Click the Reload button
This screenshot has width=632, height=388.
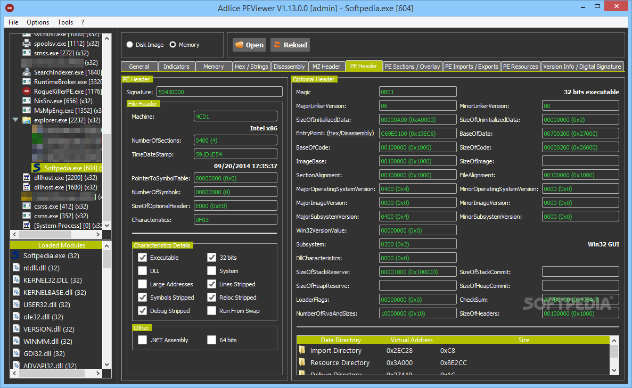click(290, 45)
